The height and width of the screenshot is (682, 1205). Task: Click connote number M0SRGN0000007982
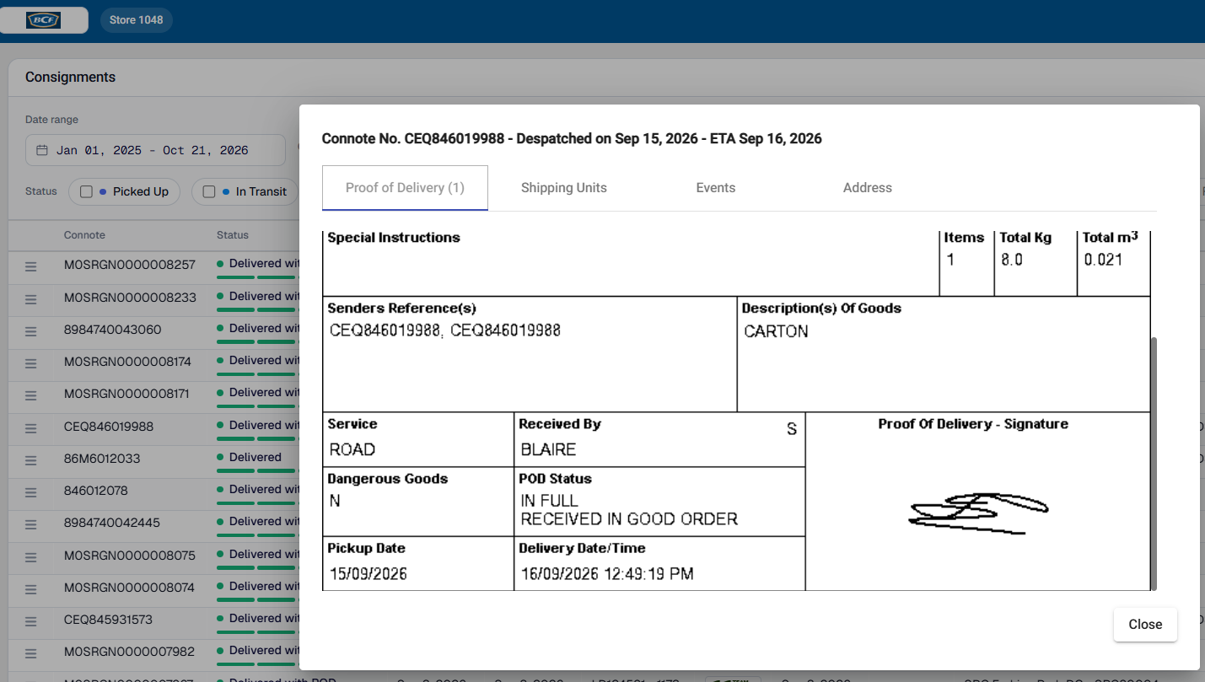pyautogui.click(x=130, y=652)
